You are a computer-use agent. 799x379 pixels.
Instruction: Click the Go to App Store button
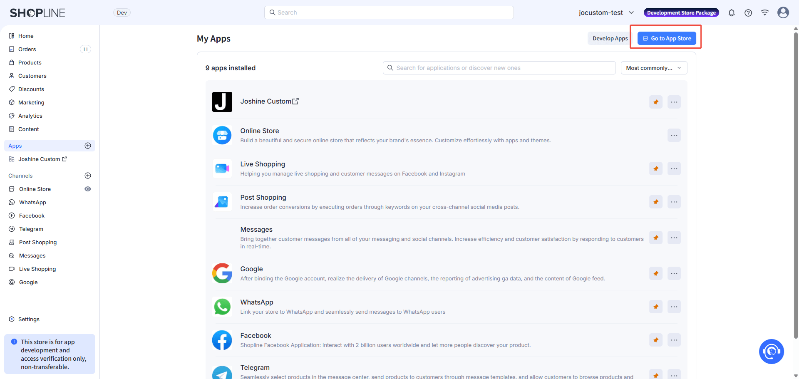point(666,38)
